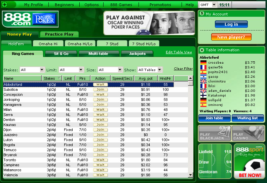Expand the Show All Tables dropdown
Image resolution: width=267 pixels, height=183 pixels.
pyautogui.click(x=159, y=70)
